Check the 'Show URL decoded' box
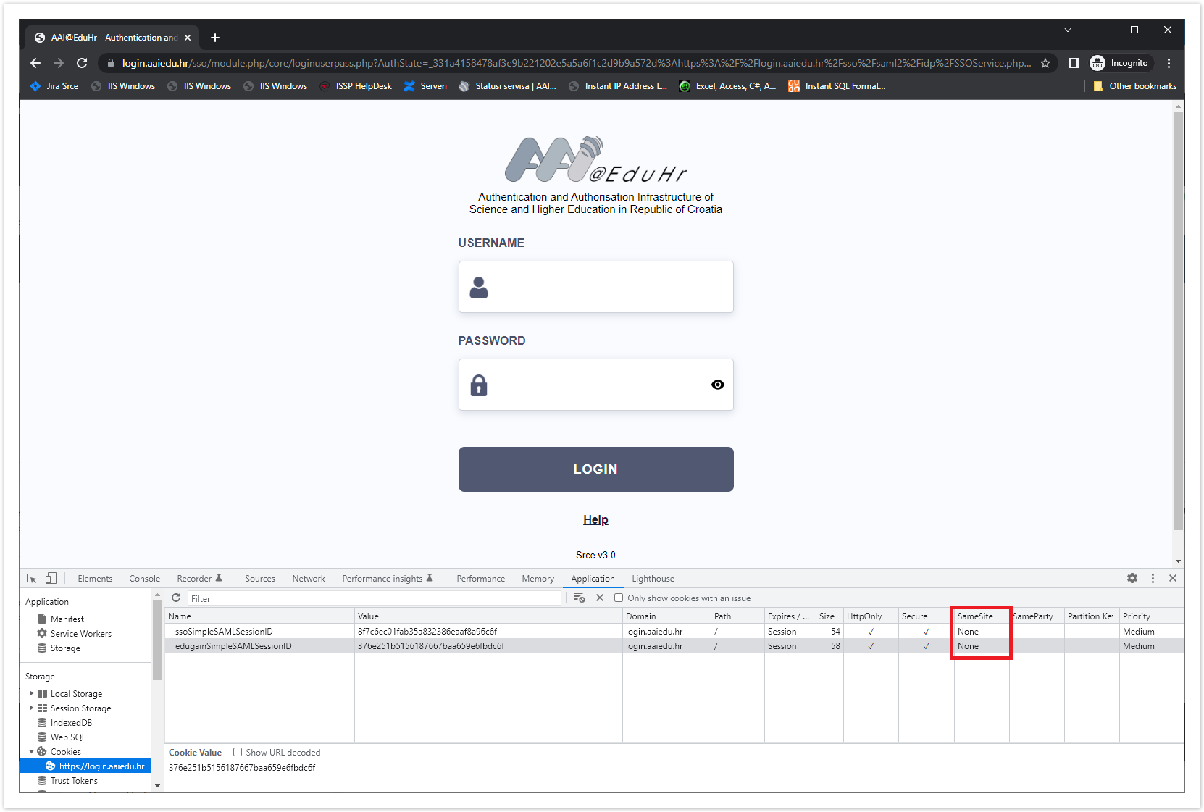Screen dimensions: 1204x812 (x=238, y=753)
